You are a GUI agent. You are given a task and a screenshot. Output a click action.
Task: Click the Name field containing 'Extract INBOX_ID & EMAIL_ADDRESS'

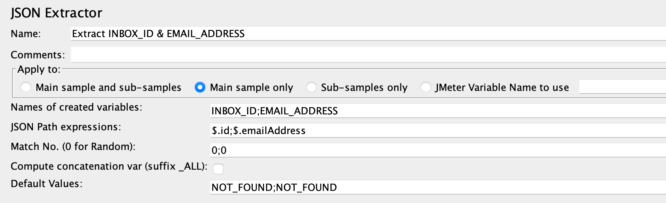[x=368, y=34]
